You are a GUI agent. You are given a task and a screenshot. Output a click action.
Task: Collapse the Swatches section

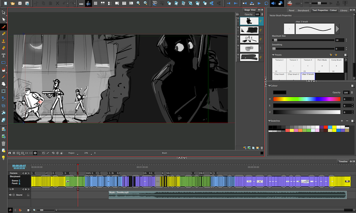pos(270,121)
